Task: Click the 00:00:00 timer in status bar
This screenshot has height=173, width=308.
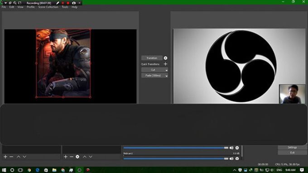Action: tap(263, 164)
